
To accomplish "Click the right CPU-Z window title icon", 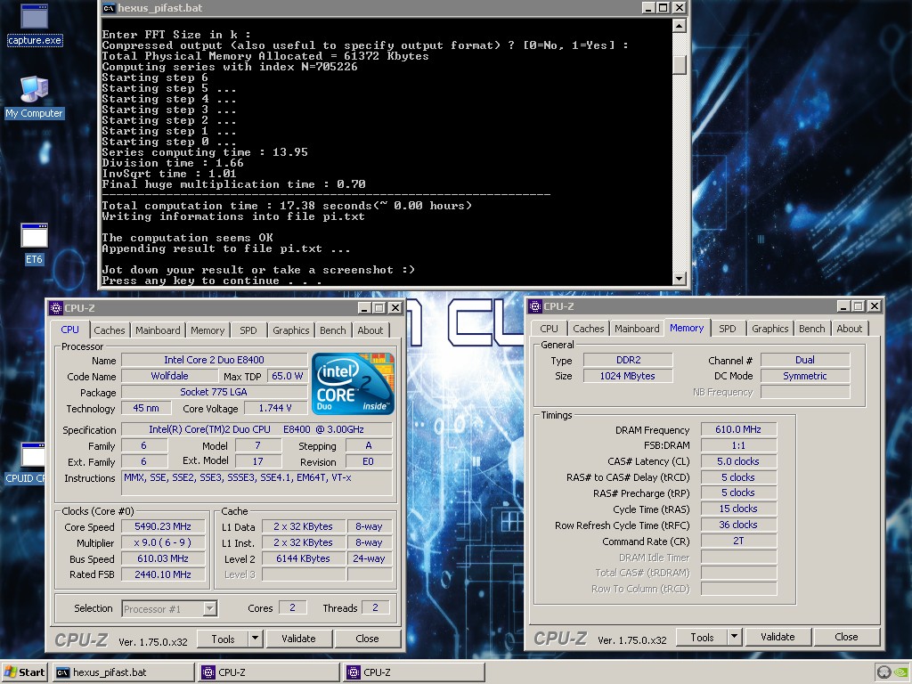I will click(535, 306).
